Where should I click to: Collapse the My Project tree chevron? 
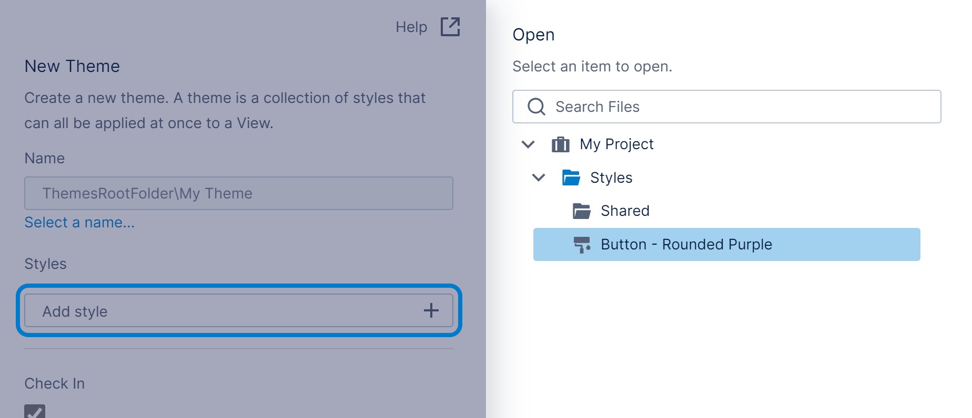(x=528, y=144)
